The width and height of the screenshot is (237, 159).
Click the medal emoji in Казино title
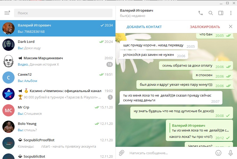click(26, 91)
